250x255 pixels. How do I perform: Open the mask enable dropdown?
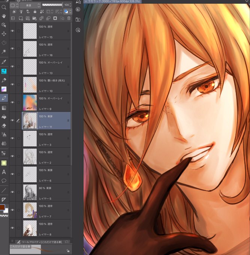point(52,12)
